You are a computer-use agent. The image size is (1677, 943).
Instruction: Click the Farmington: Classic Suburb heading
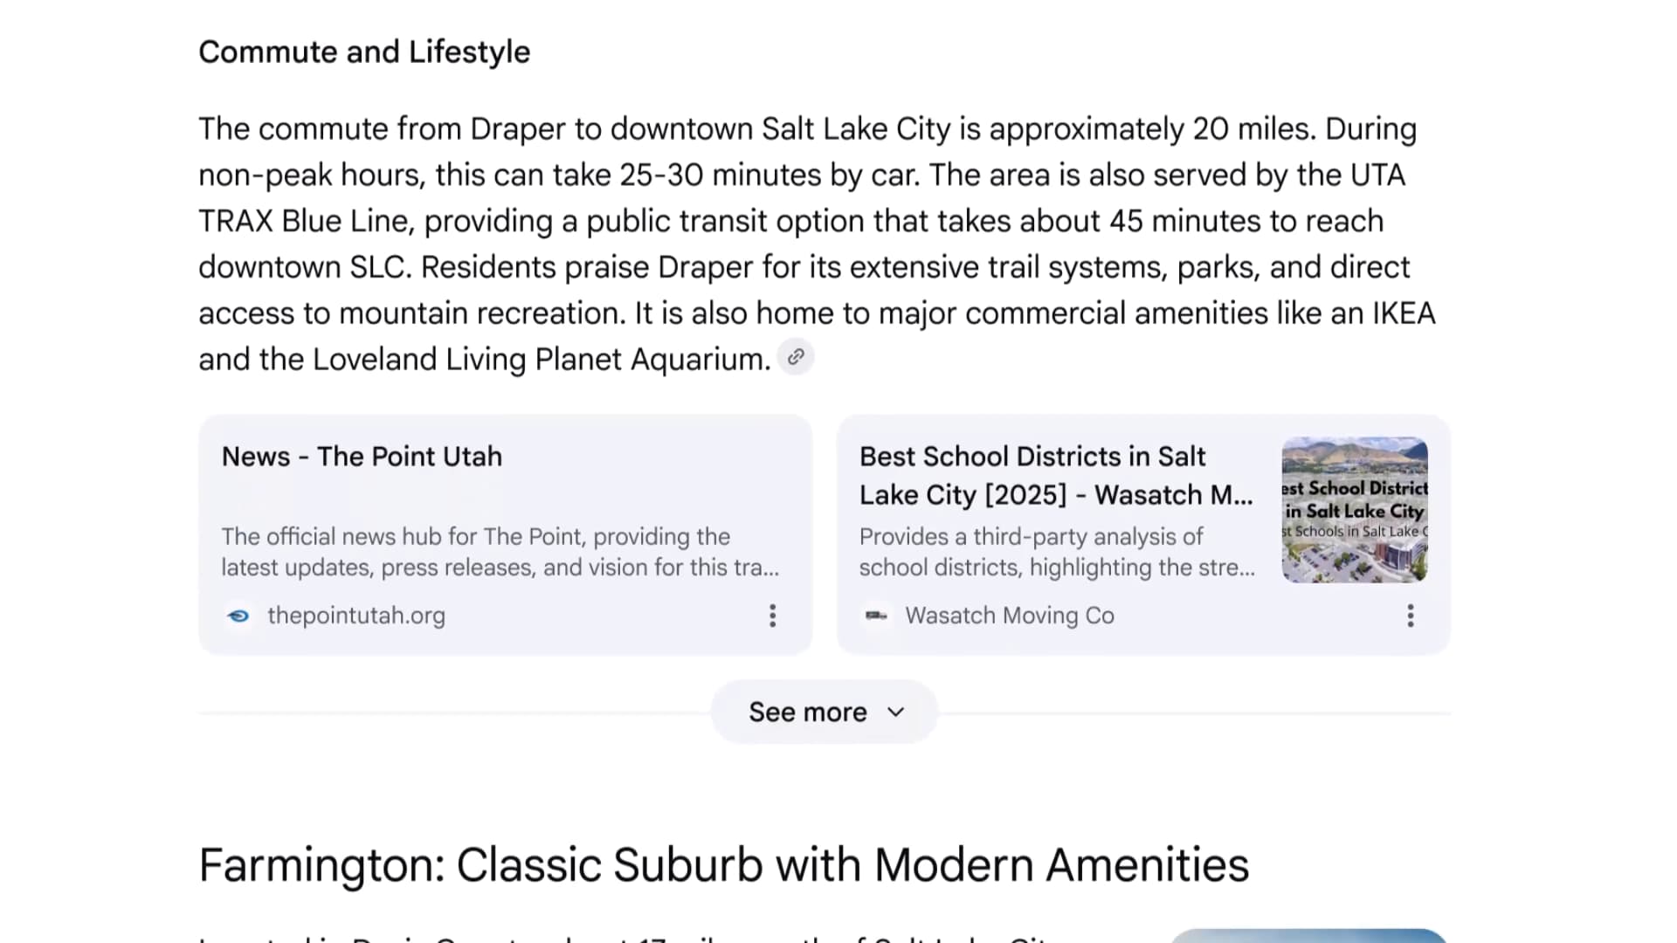(723, 865)
